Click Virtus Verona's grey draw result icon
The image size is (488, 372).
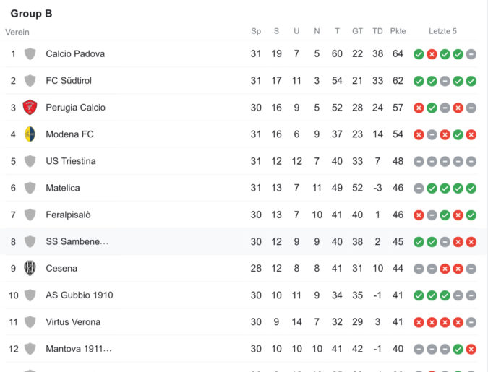tap(471, 323)
